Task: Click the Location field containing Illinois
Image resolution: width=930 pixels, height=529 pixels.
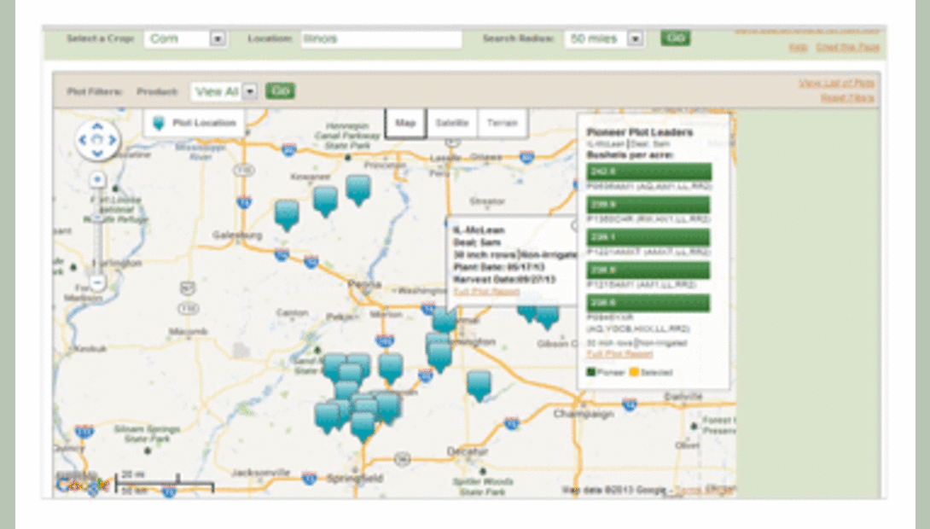Action: click(x=381, y=38)
